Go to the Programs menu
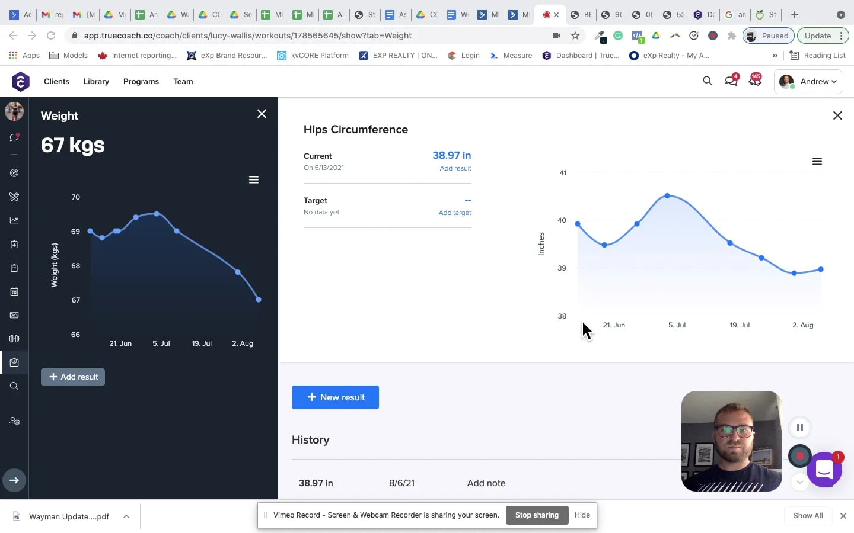 coord(141,82)
